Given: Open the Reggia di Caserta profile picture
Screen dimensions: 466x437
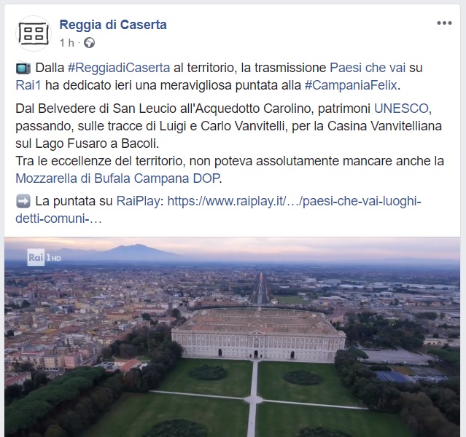Looking at the screenshot, I should click(34, 34).
